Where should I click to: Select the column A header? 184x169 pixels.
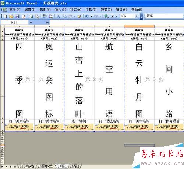coord(20,26)
